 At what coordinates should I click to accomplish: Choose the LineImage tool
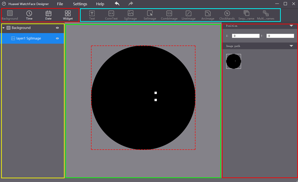[189, 15]
